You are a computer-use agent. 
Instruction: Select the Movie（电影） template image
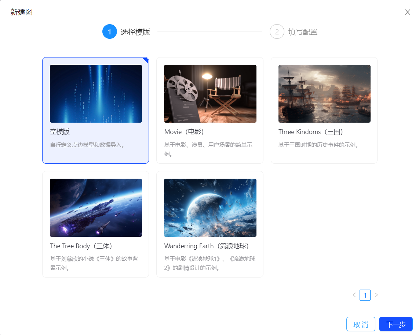coord(210,94)
